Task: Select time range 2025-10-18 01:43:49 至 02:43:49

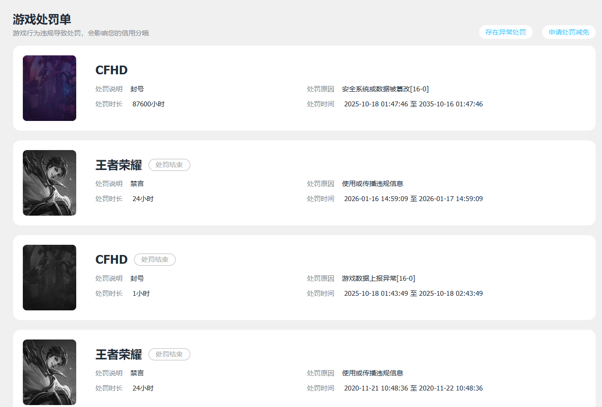Action: point(414,293)
